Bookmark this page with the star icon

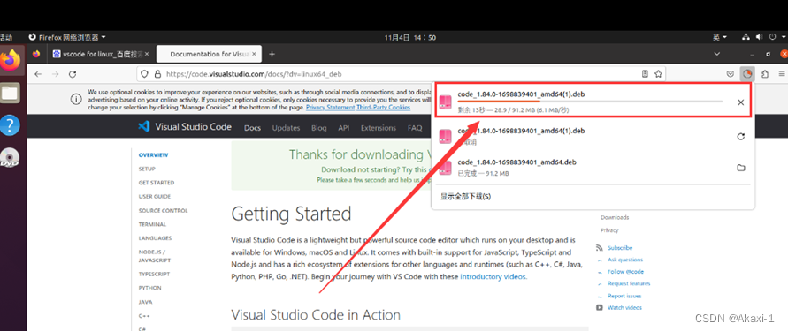click(x=658, y=74)
